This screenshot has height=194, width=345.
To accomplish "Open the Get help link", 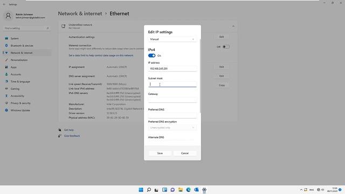I will (x=69, y=130).
